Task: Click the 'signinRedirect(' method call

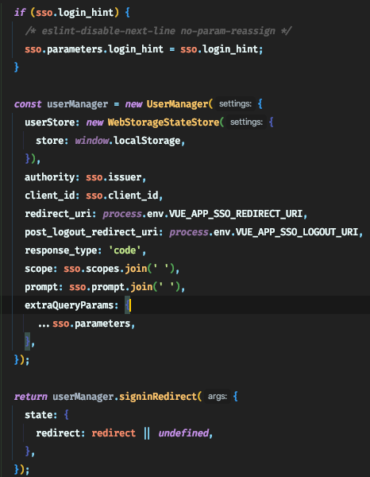Action: 160,397
